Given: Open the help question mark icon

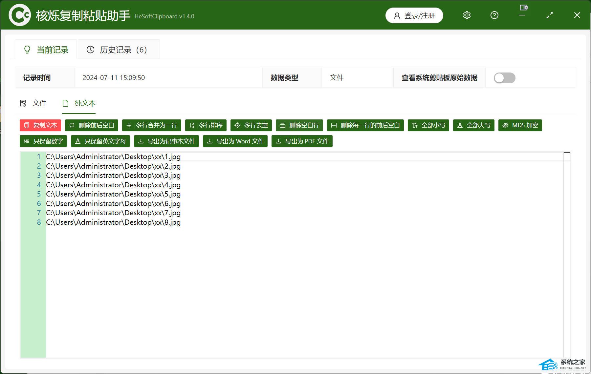Looking at the screenshot, I should 494,15.
